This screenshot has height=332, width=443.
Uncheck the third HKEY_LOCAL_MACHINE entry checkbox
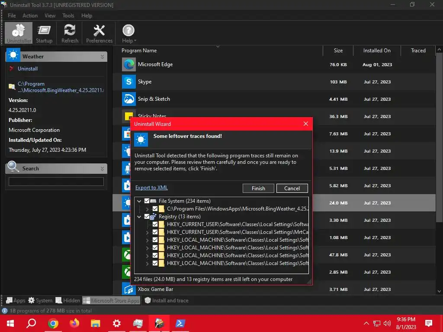point(155,255)
